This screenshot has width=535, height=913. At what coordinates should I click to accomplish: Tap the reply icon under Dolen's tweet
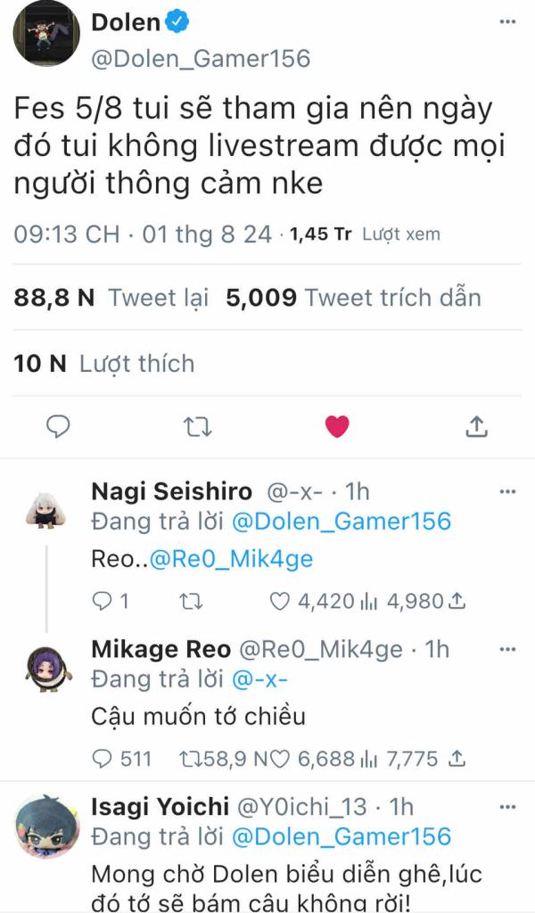(58, 427)
